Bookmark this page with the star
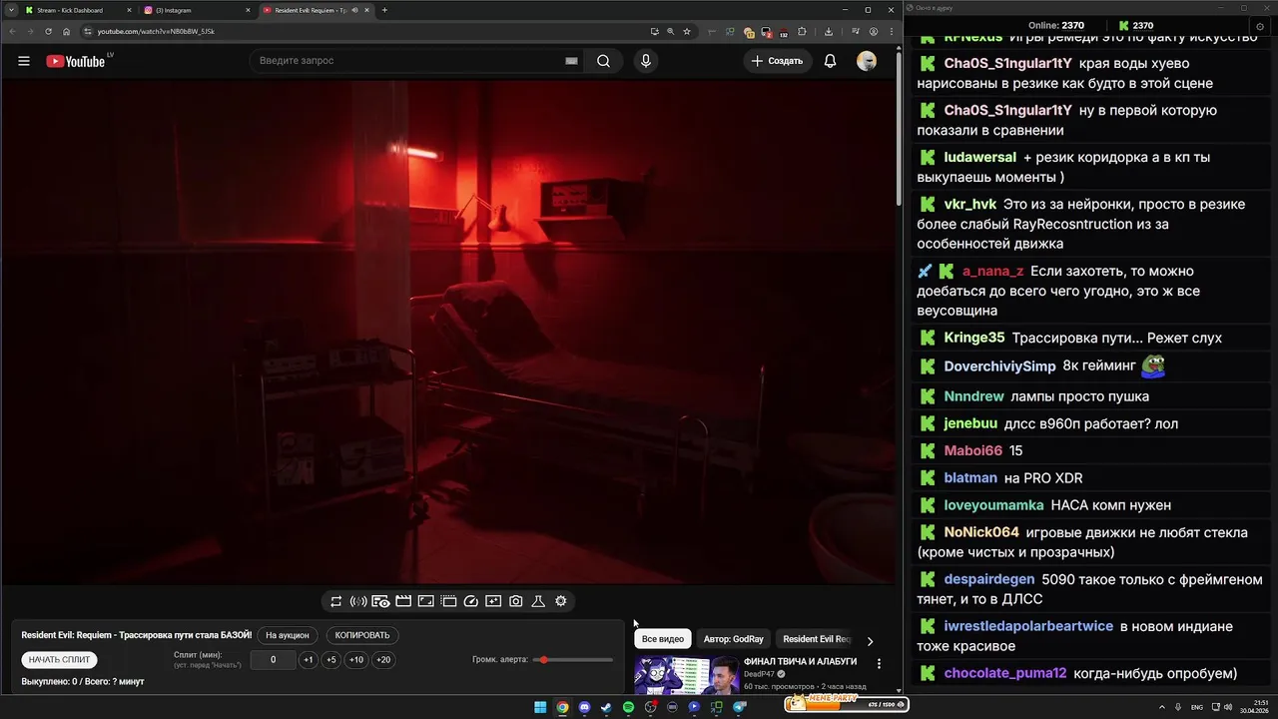Viewport: 1278px width, 719px height. click(x=687, y=31)
